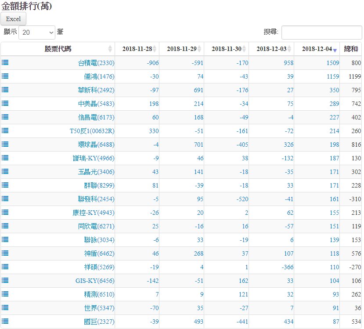Screen dimensions: 364x329
Task: Click list icon in the 國巨(2327) row
Action: pyautogui.click(x=5, y=322)
